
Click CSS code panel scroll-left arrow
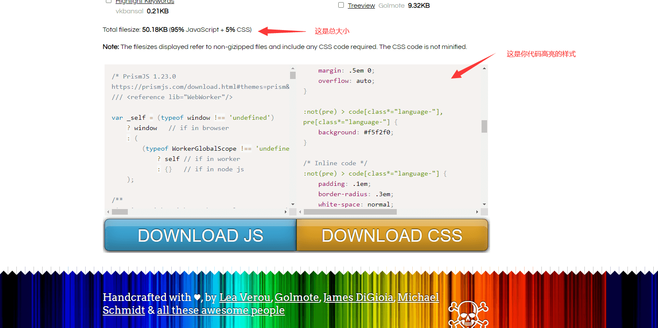tap(300, 212)
